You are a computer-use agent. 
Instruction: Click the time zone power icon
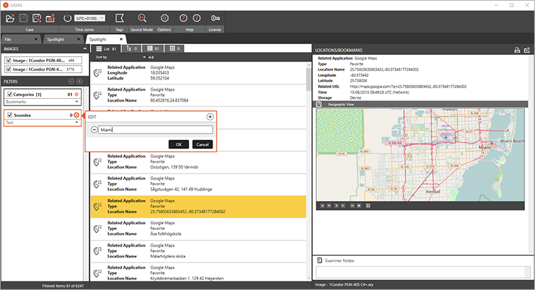click(68, 18)
